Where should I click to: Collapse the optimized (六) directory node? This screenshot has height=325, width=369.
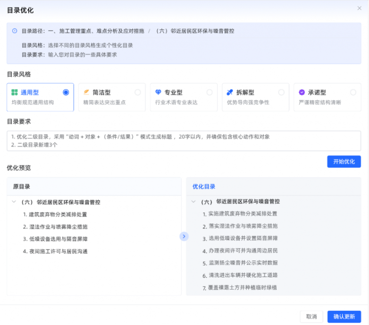[x=193, y=202]
